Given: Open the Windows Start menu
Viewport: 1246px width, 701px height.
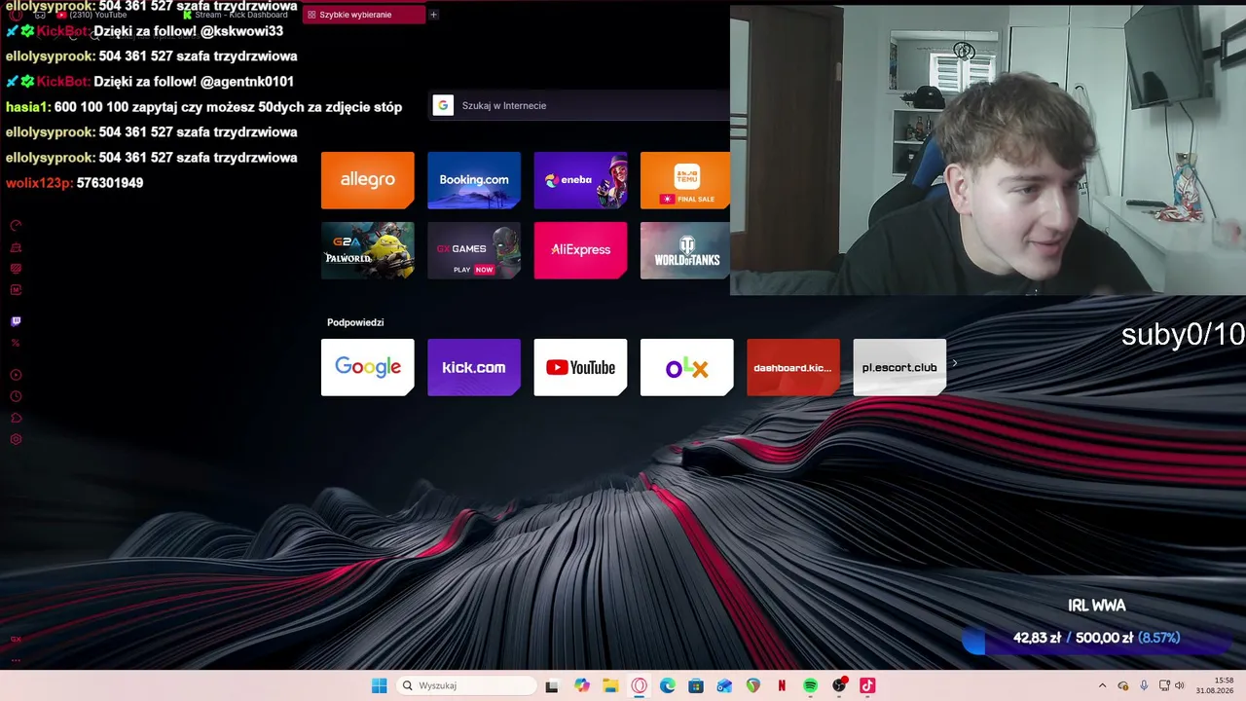Looking at the screenshot, I should [x=379, y=685].
